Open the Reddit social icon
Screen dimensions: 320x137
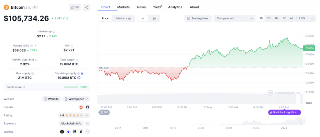click(81, 107)
